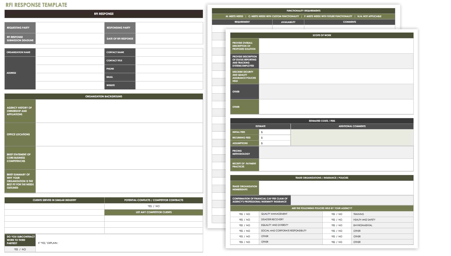The image size is (451, 256).
Task: Select the Responding Party entry cell
Action: [169, 28]
